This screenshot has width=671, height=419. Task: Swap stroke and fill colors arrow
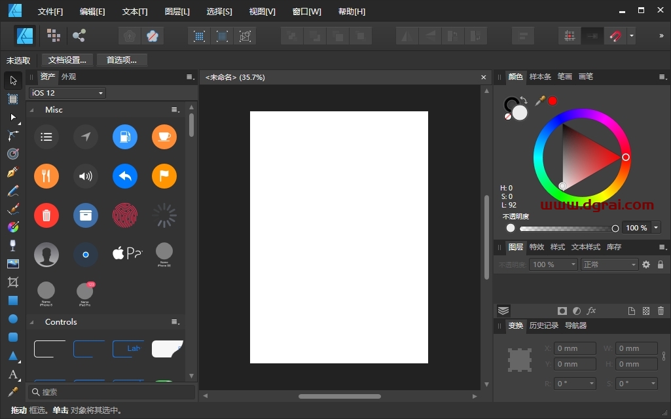[524, 101]
